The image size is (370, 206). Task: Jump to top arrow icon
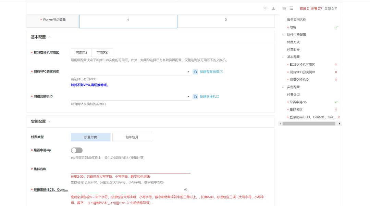pyautogui.click(x=265, y=8)
